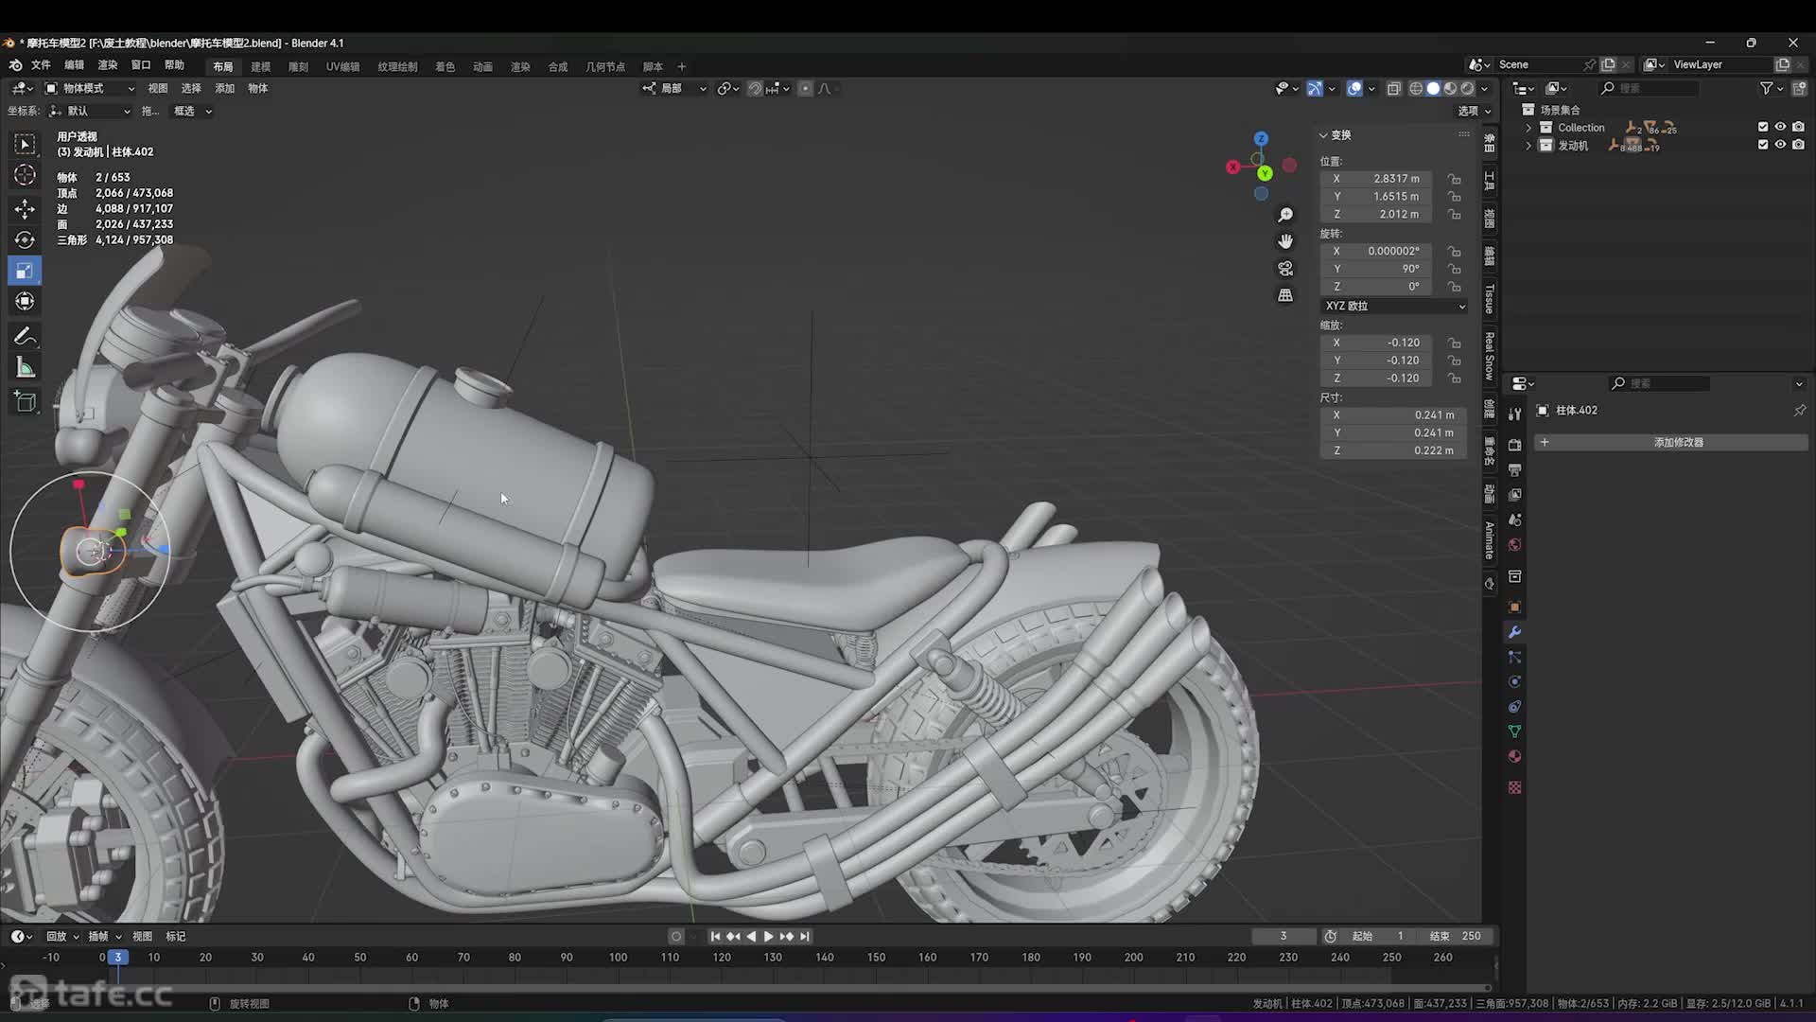The image size is (1816, 1022).
Task: Open the View Layer properties tab
Action: click(x=1514, y=495)
